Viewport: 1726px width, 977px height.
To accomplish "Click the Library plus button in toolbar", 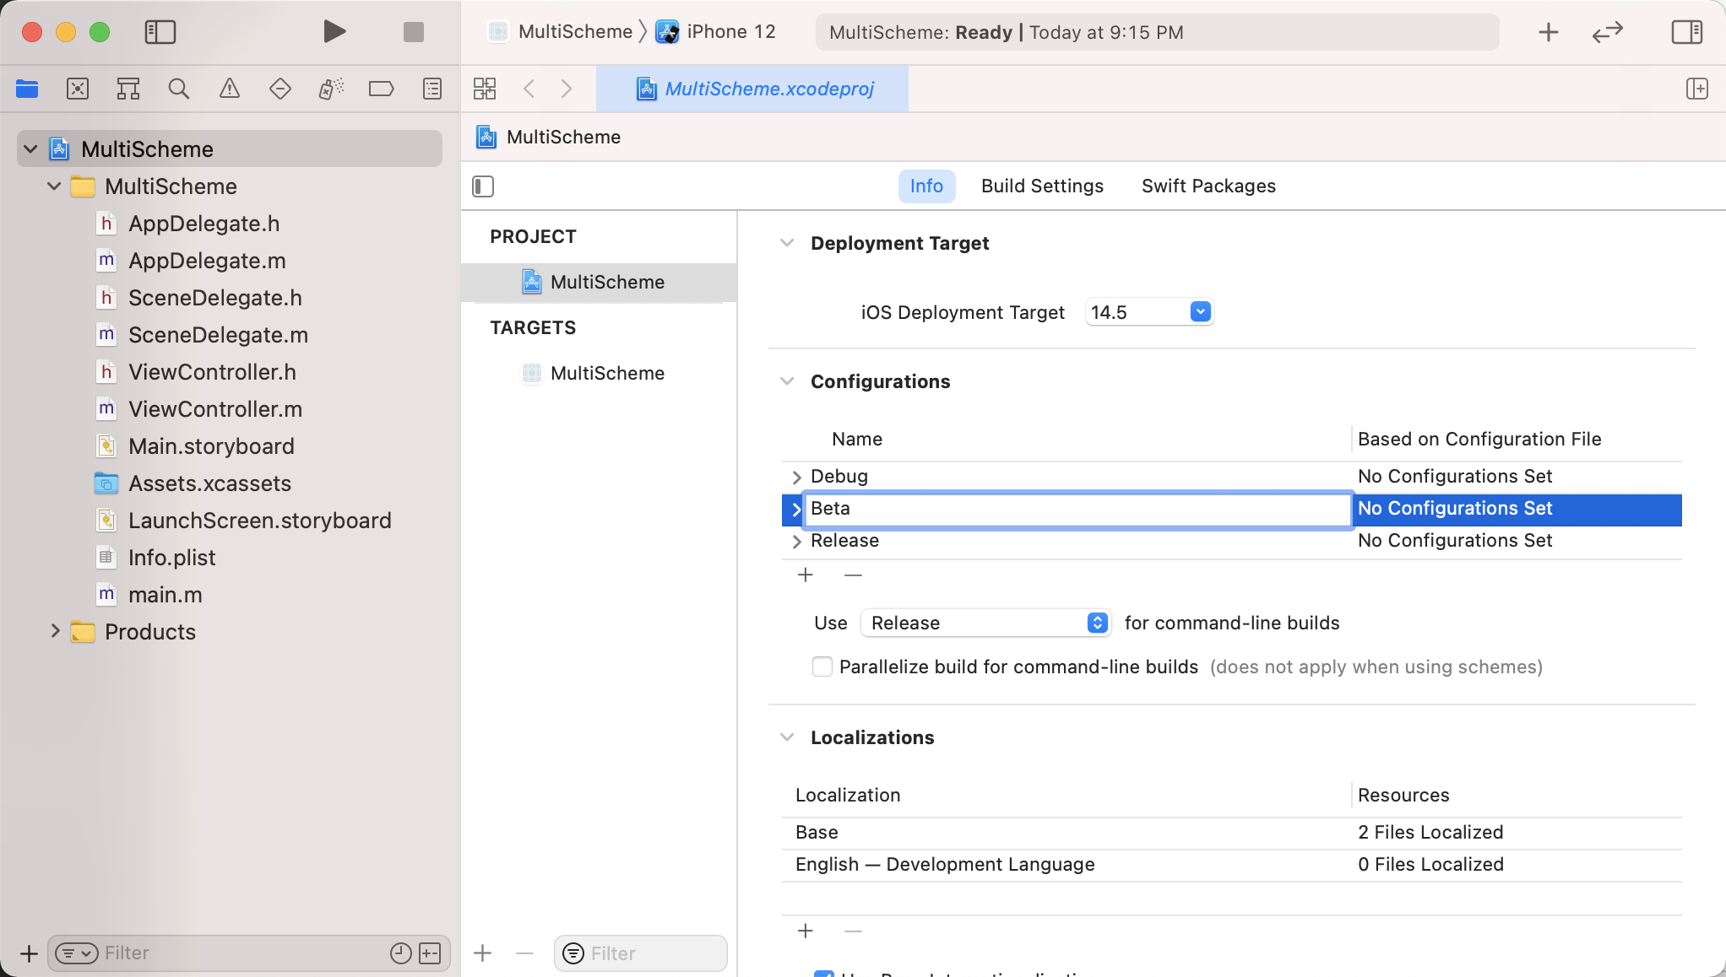I will pos(1548,32).
